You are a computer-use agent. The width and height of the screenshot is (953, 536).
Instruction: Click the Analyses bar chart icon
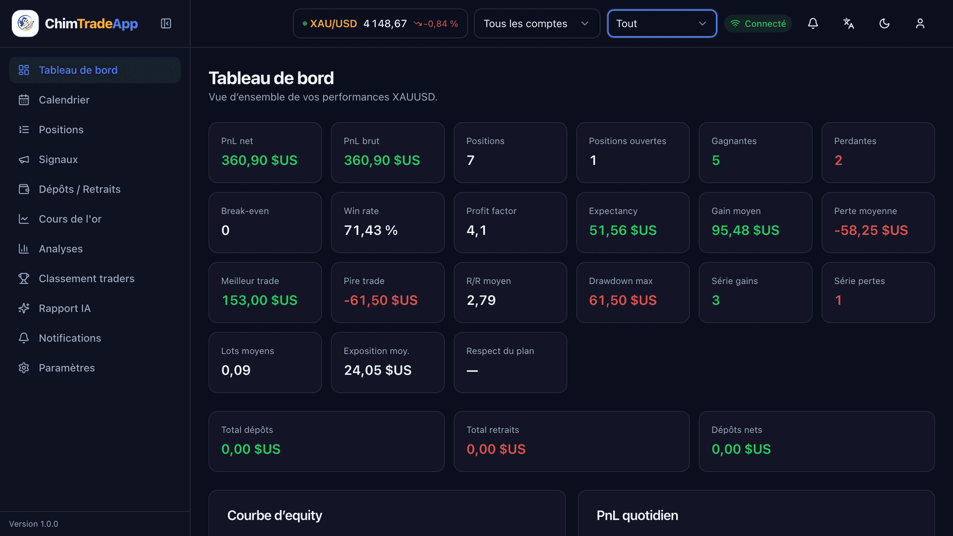pos(24,249)
